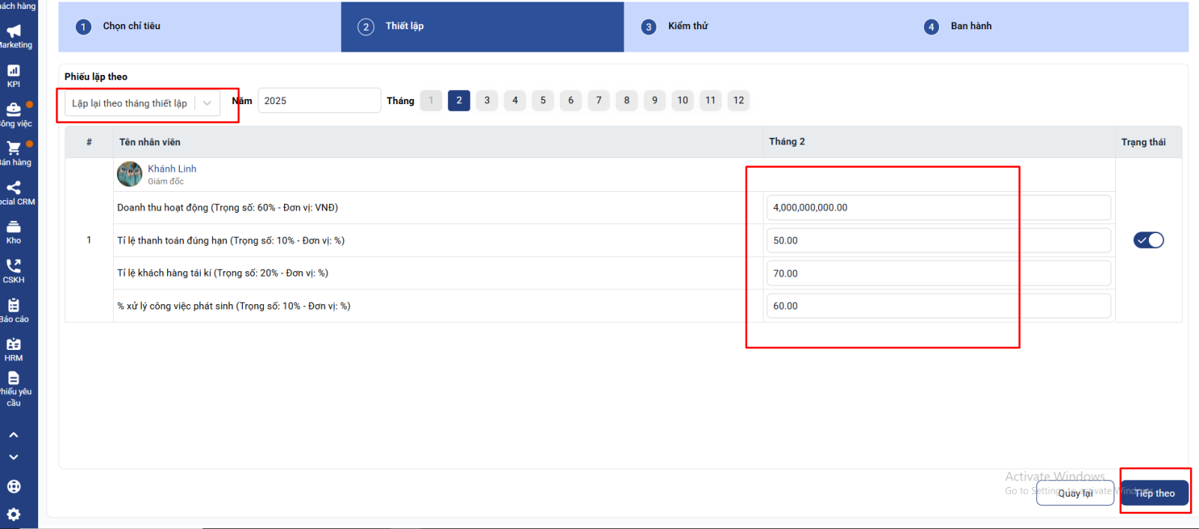This screenshot has height=529, width=1199.
Task: Open the HRM module icon
Action: [x=13, y=345]
